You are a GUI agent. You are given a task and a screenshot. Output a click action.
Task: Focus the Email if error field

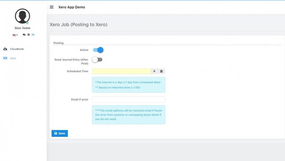click(129, 100)
